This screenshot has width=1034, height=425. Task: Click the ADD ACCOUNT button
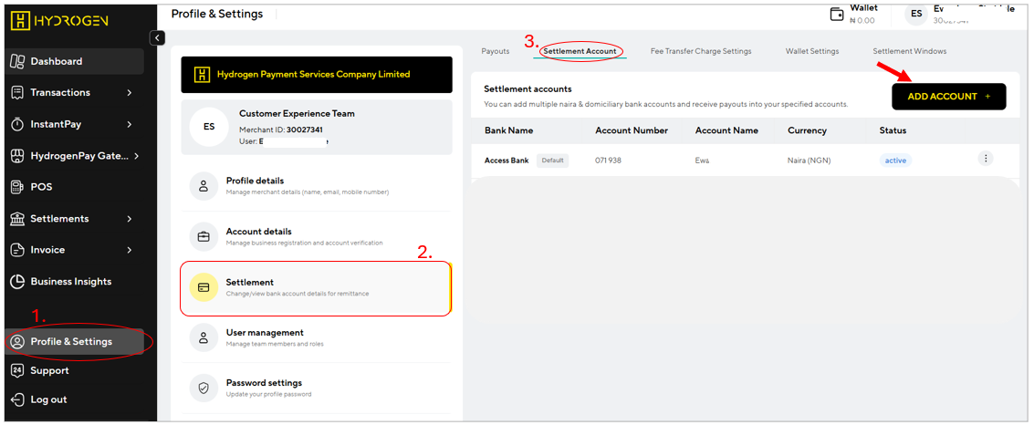[949, 96]
